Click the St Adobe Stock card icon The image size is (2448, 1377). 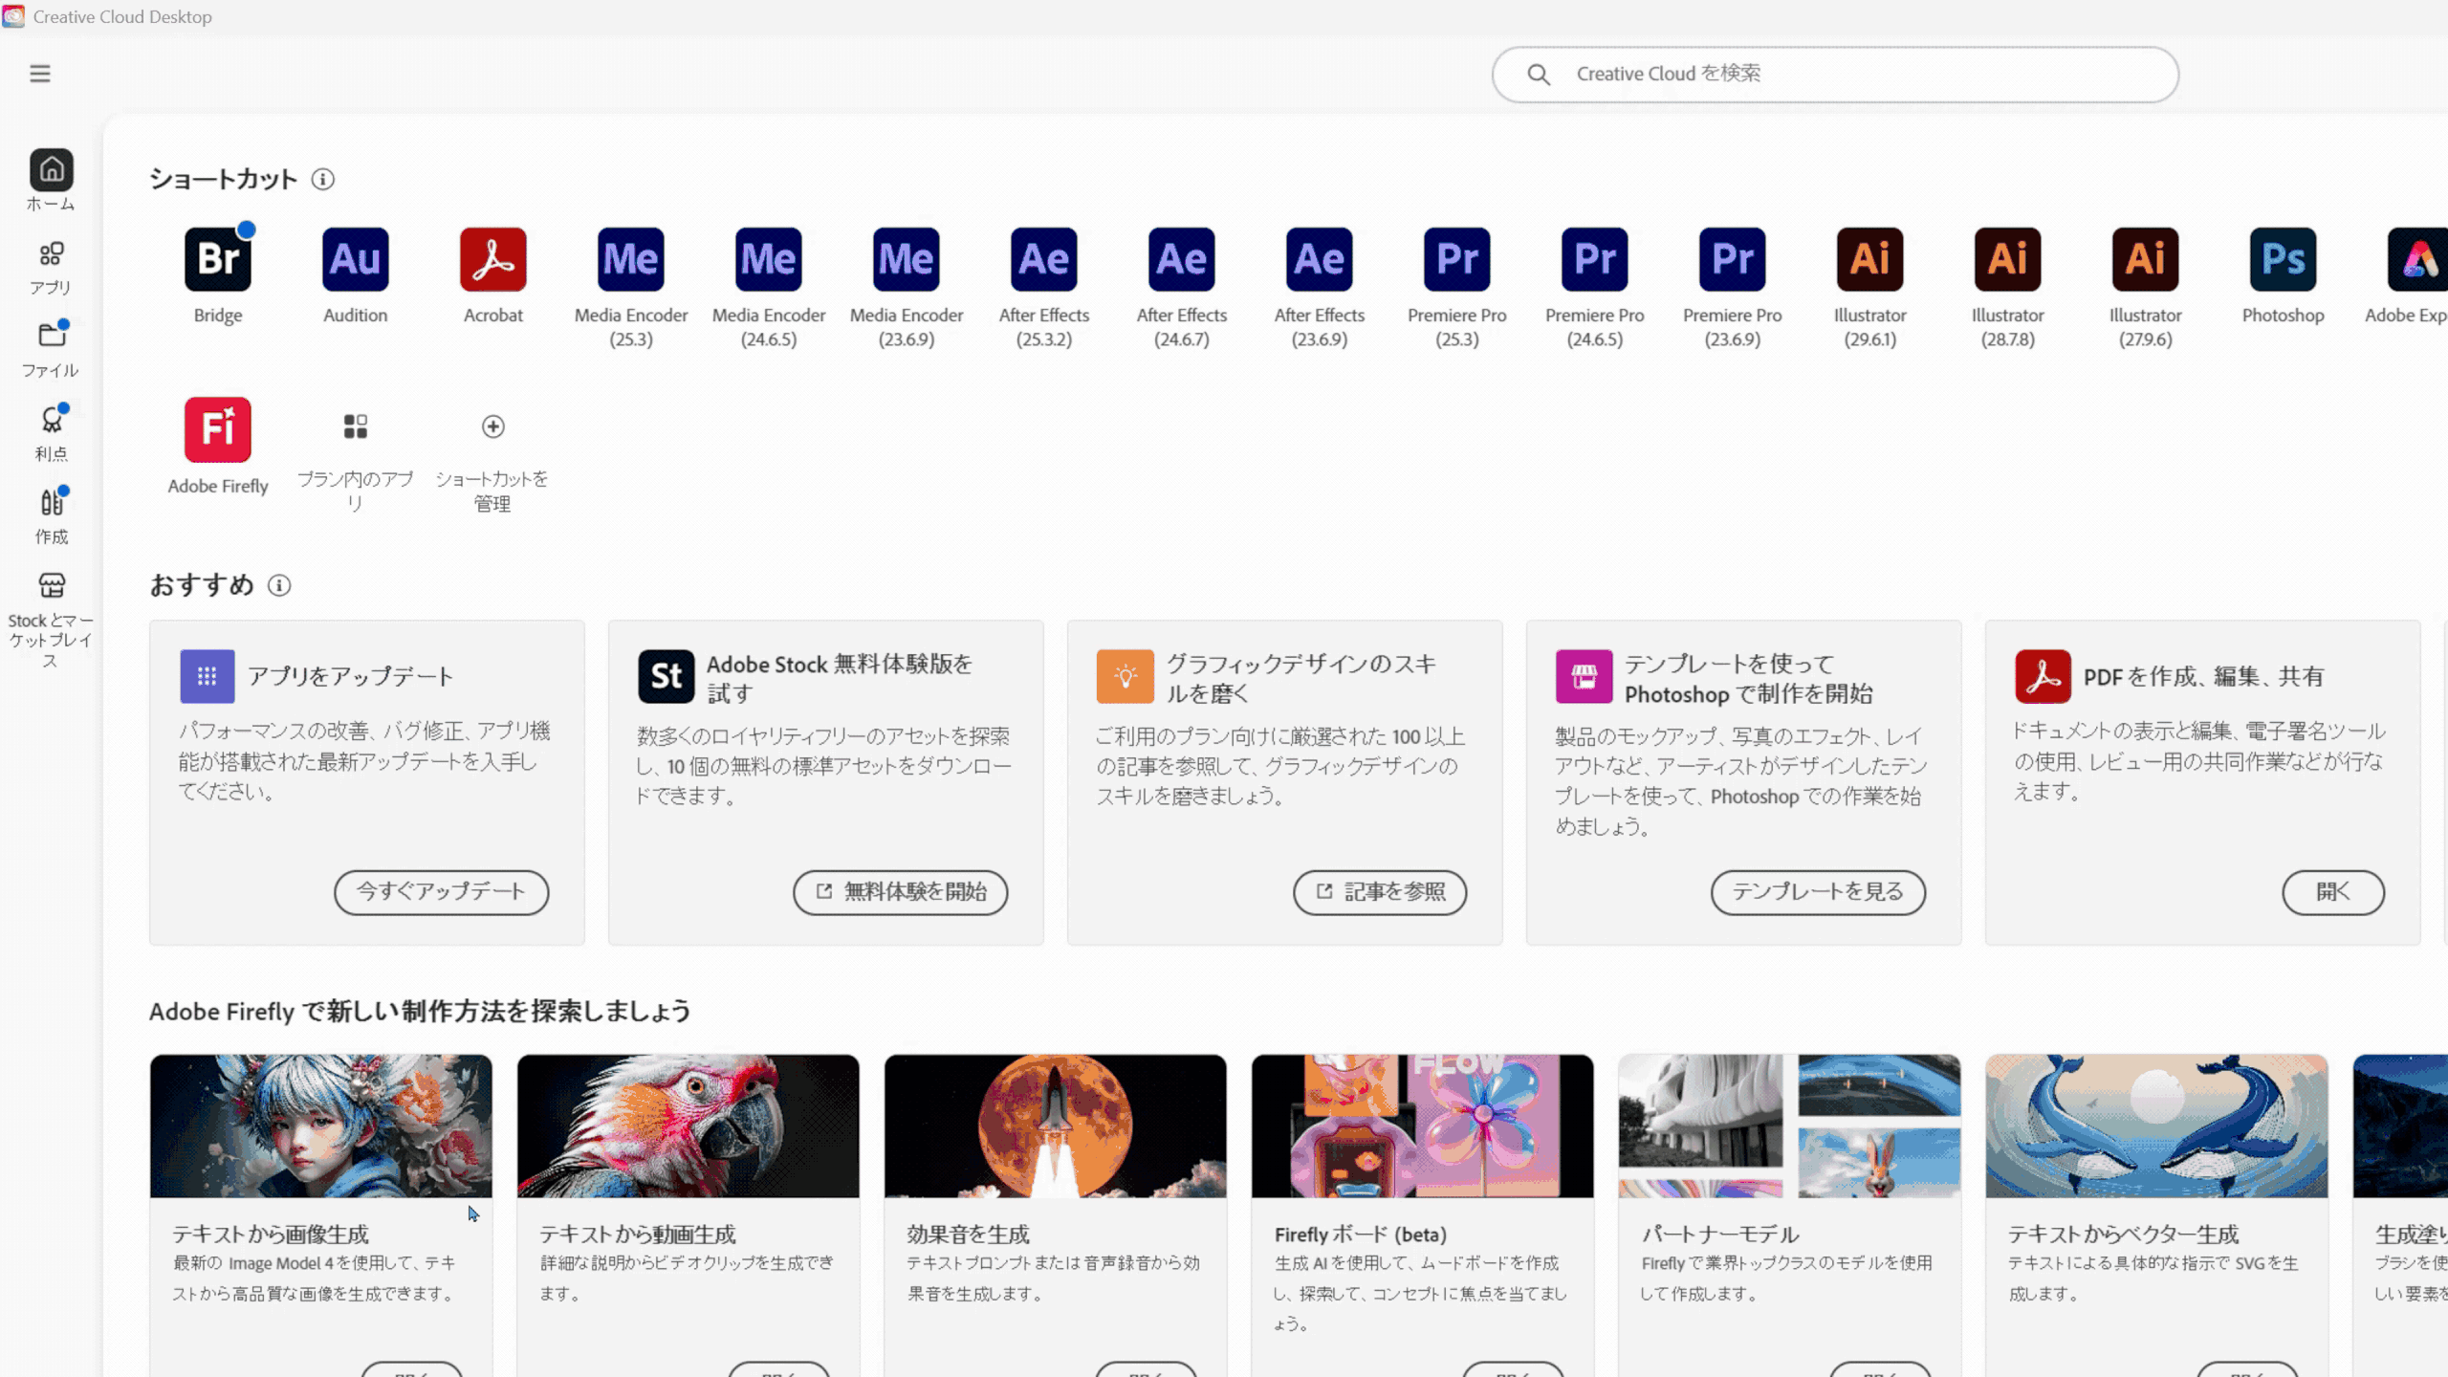pyautogui.click(x=667, y=677)
